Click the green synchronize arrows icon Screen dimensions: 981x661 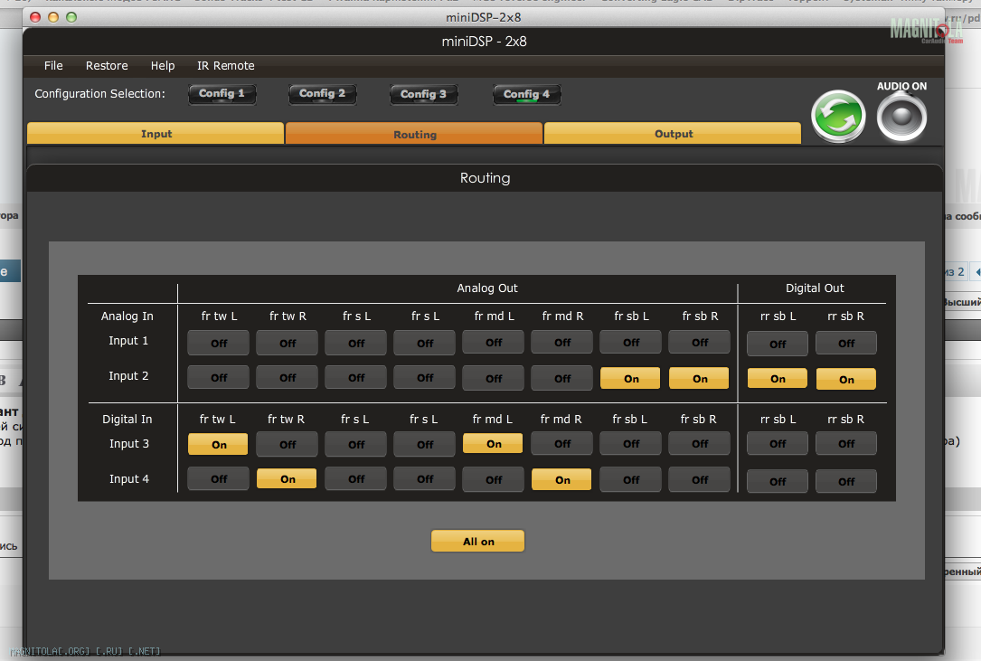pyautogui.click(x=838, y=117)
